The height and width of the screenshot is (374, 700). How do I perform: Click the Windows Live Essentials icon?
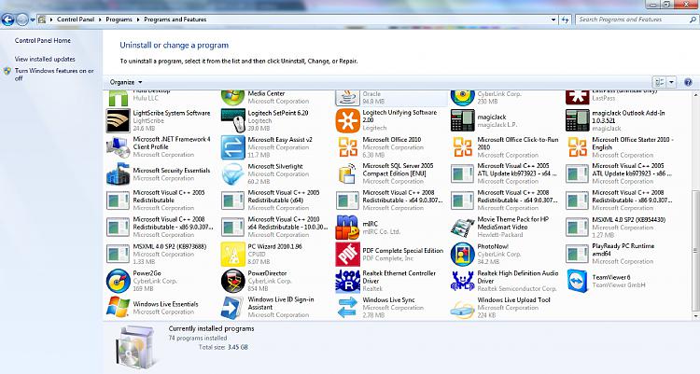[118, 308]
